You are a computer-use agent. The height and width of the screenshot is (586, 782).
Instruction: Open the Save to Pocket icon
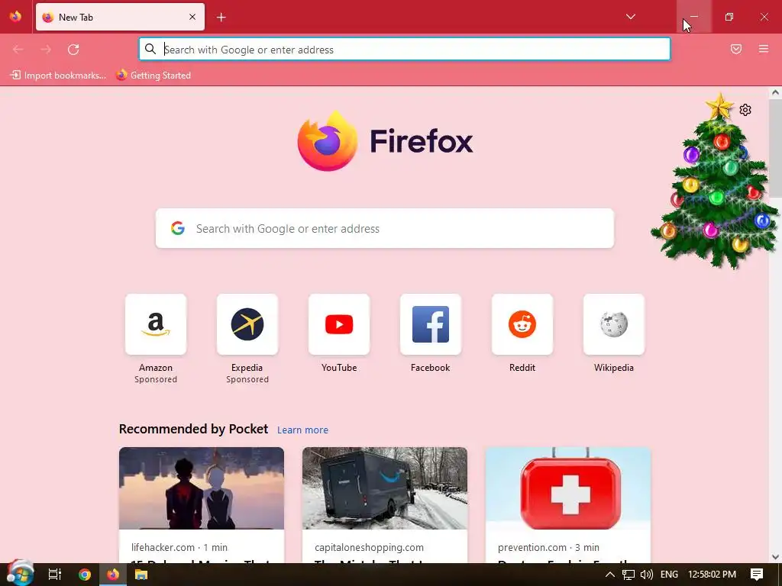click(735, 49)
